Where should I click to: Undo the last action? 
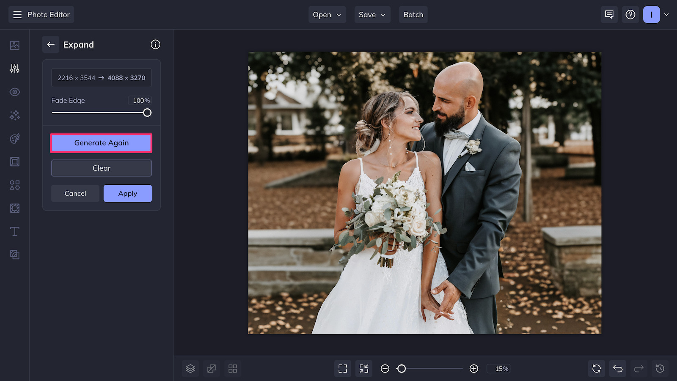pyautogui.click(x=617, y=368)
